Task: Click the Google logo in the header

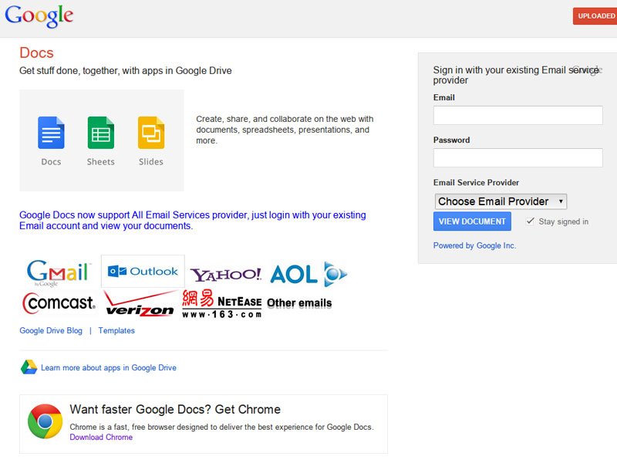Action: pyautogui.click(x=39, y=16)
